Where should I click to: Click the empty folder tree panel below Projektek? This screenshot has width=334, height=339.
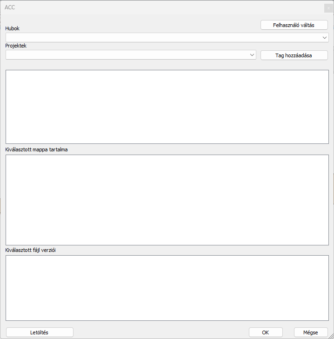click(x=167, y=107)
